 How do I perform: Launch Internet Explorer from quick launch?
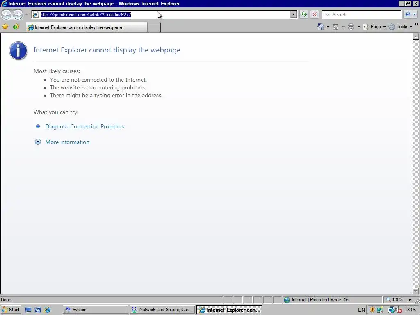[x=48, y=310]
